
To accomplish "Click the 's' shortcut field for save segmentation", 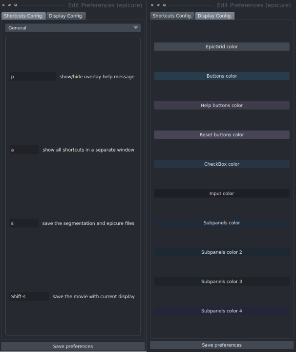I will 24,223.
